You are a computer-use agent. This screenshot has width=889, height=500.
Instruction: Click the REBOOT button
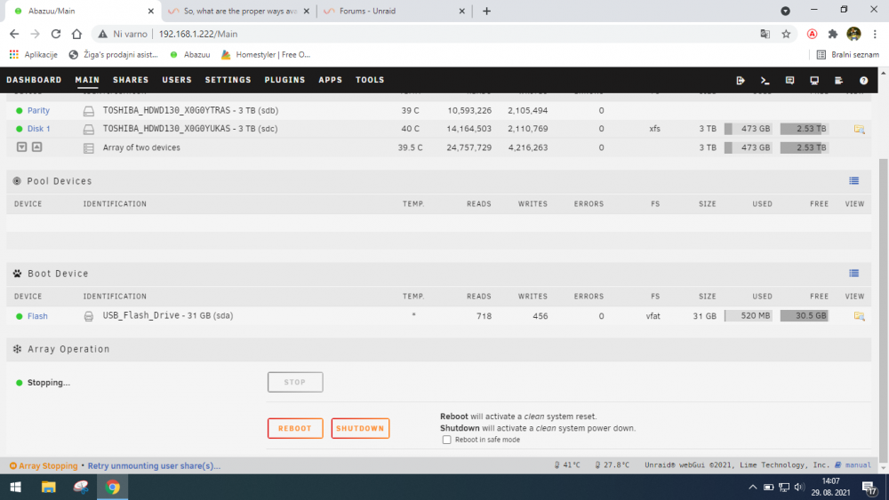click(x=295, y=428)
